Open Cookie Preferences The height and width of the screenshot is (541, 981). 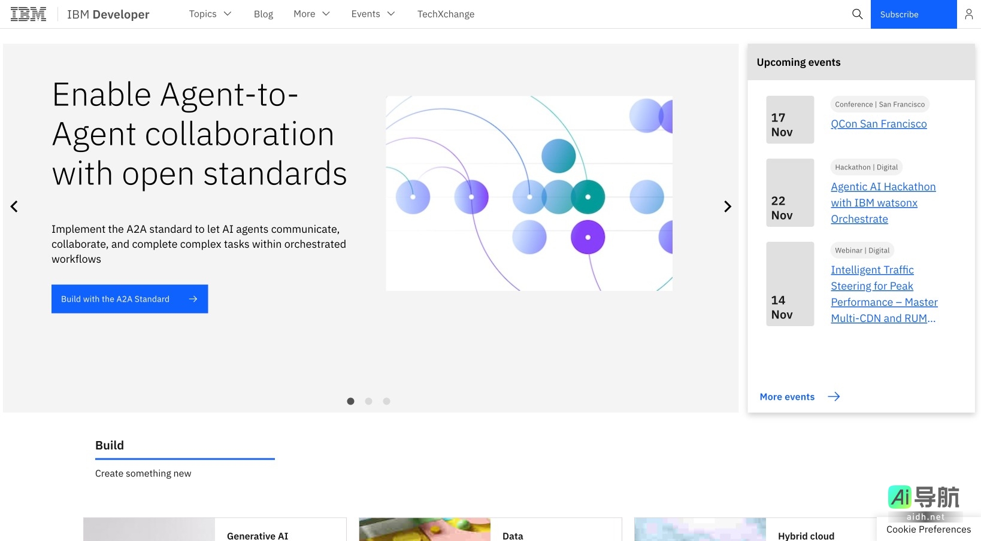928,529
